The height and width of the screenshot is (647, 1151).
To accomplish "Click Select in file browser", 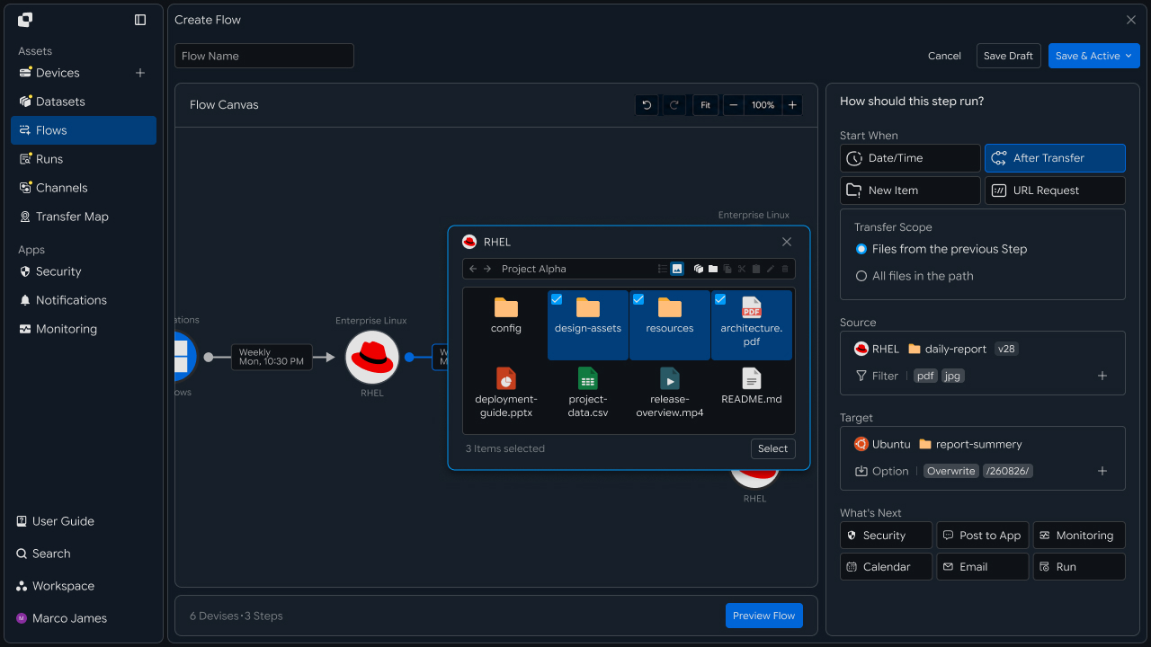I will [x=772, y=448].
